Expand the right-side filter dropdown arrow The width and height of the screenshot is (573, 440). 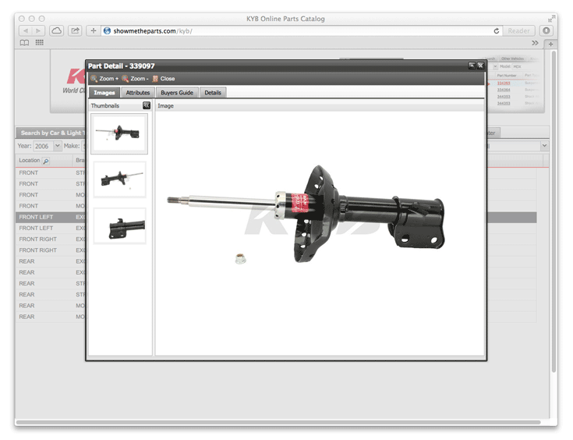tap(544, 146)
